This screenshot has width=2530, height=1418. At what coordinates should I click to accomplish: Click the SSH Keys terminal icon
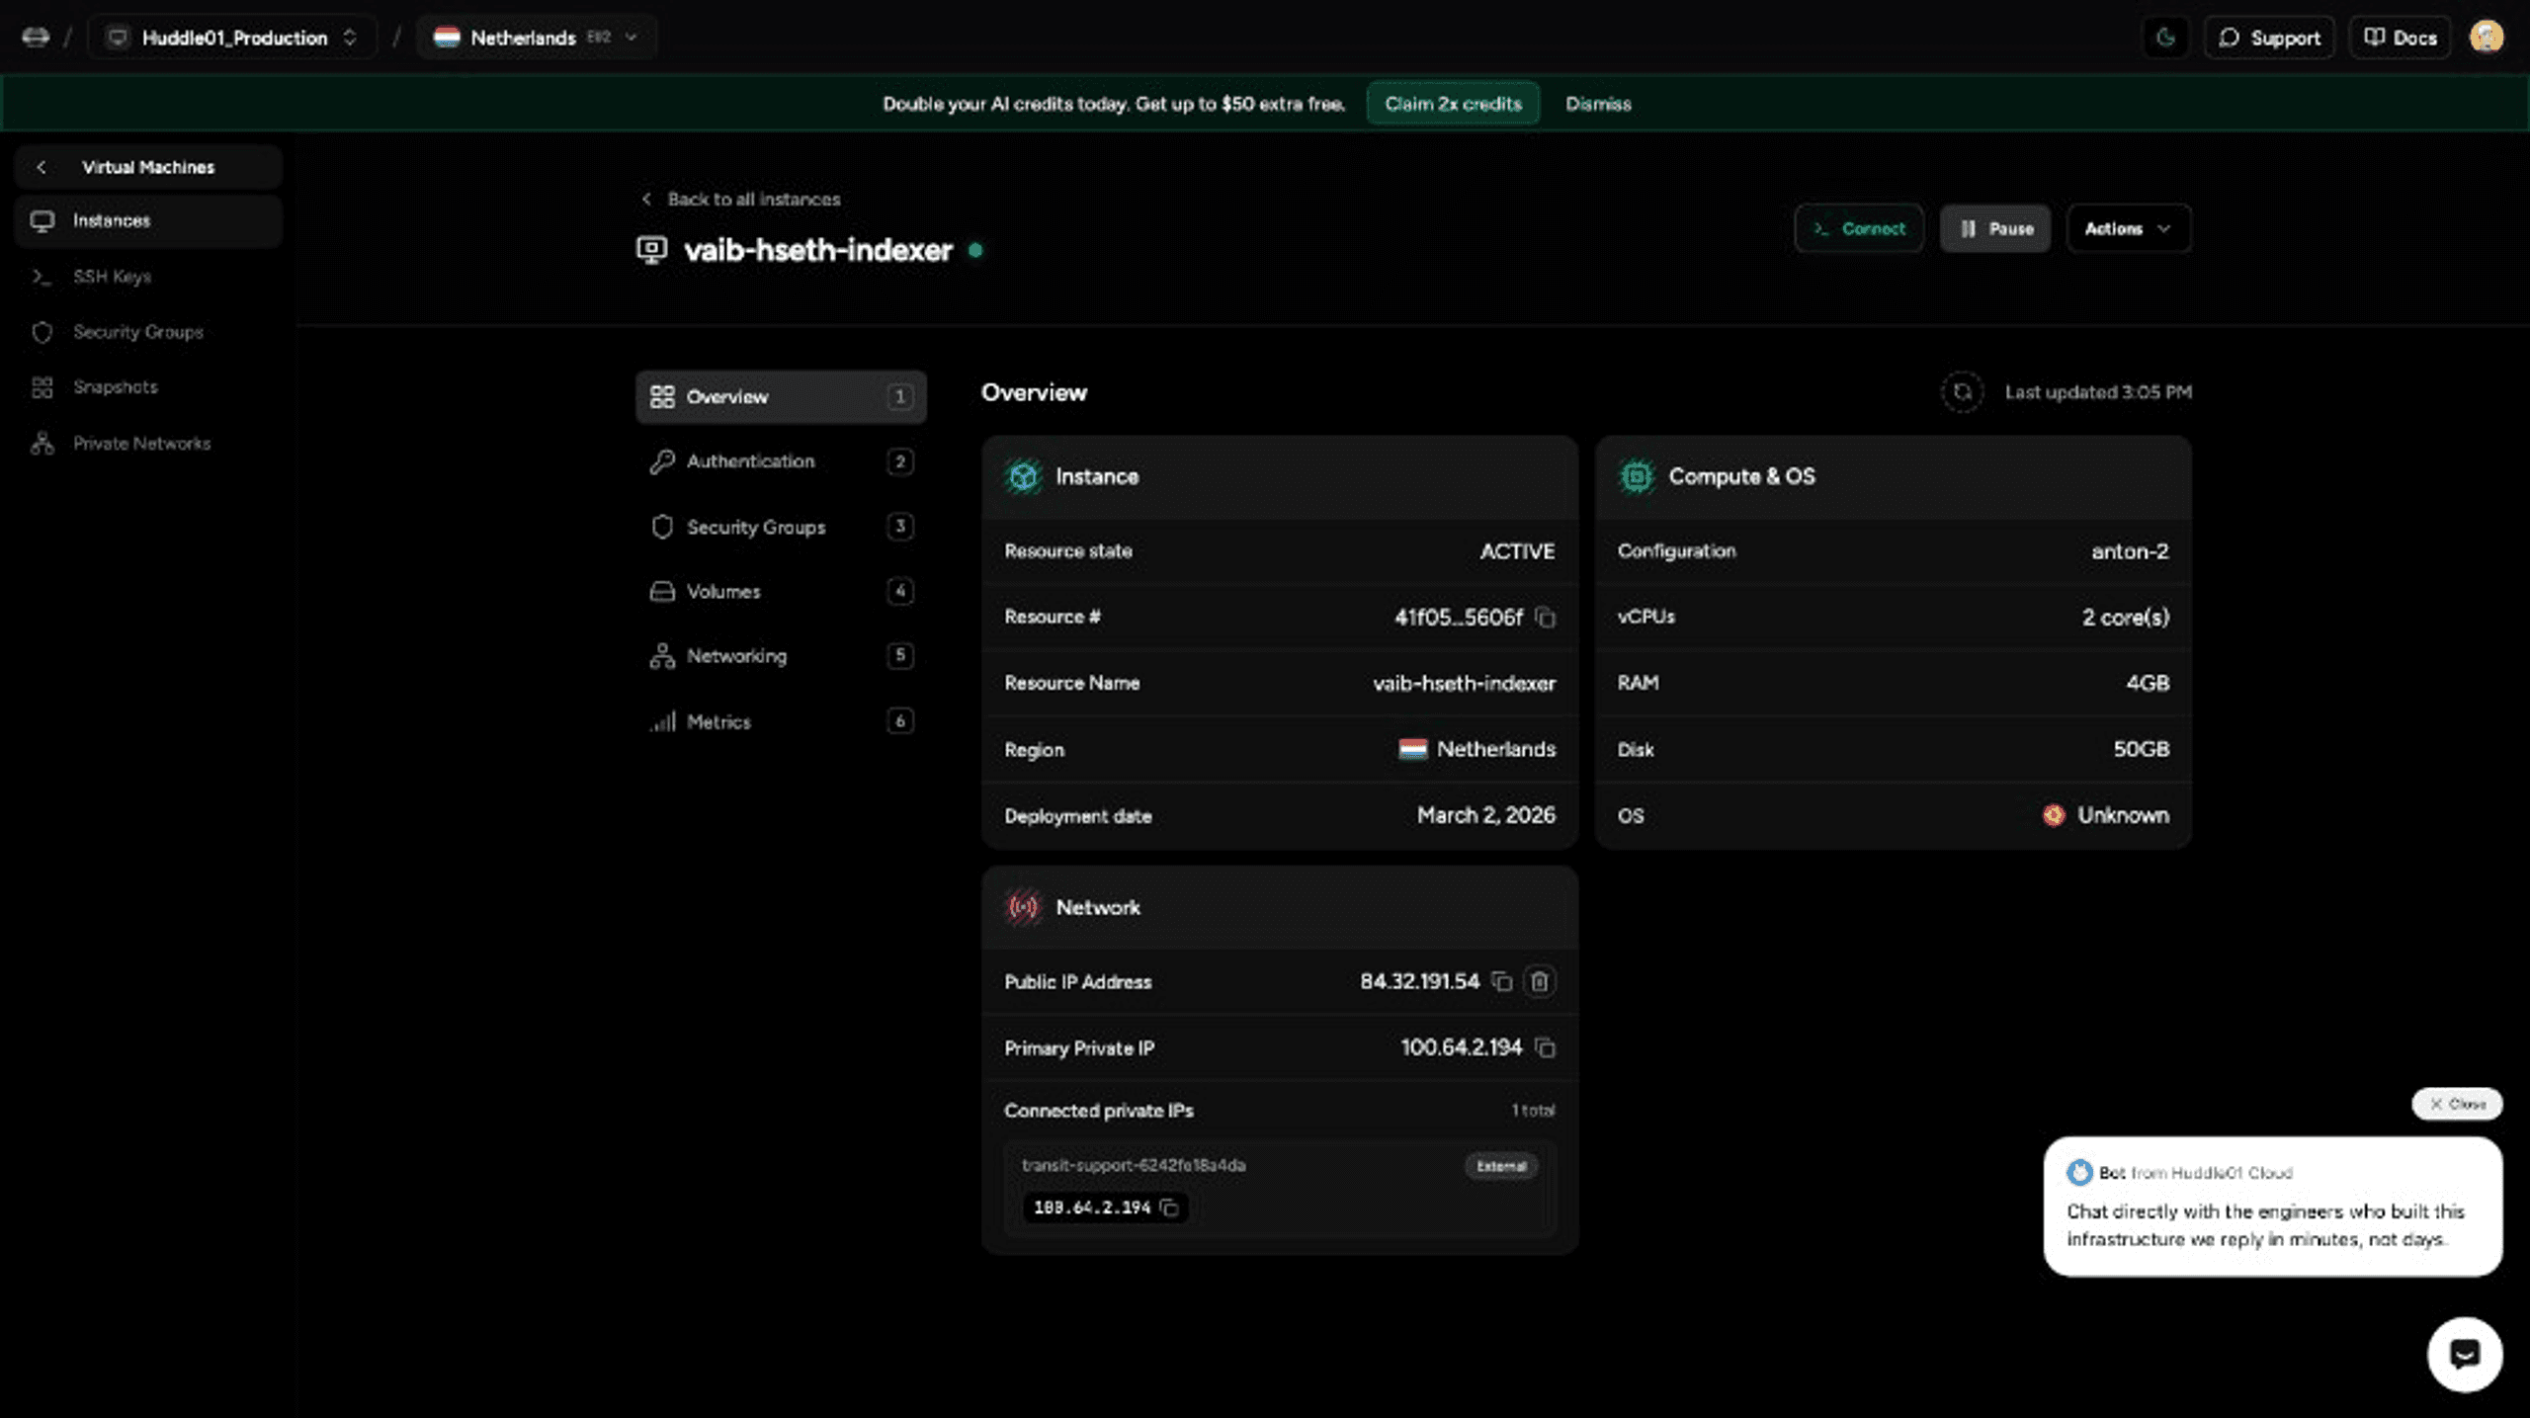pyautogui.click(x=42, y=277)
